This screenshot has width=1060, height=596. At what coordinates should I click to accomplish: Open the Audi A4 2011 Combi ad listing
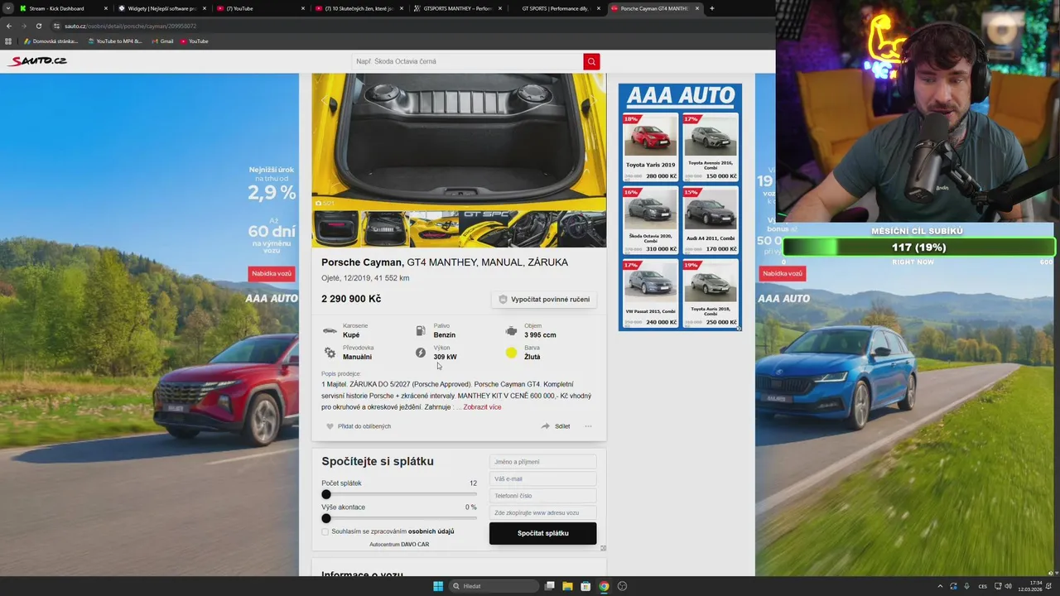pos(710,220)
